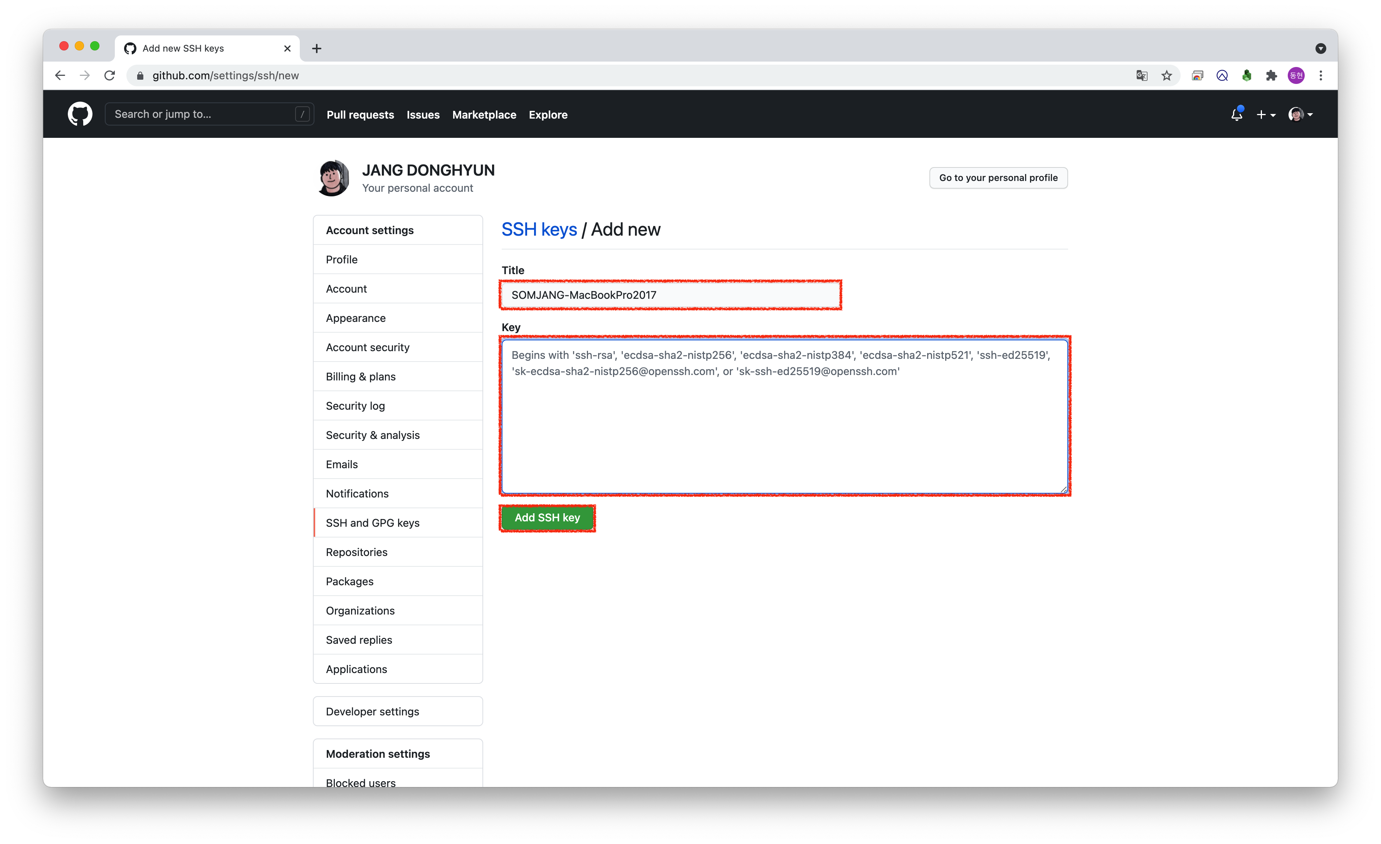1381x844 pixels.
Task: Open Appearance settings
Action: [x=398, y=318]
